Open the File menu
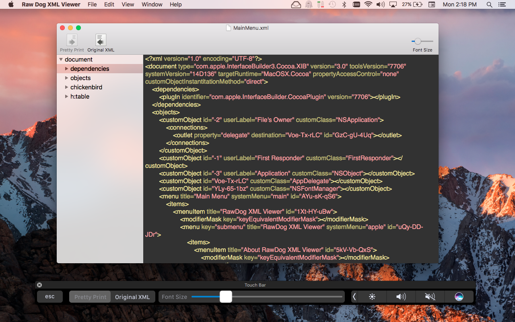Screen dimensions: 515x322 click(92, 4)
